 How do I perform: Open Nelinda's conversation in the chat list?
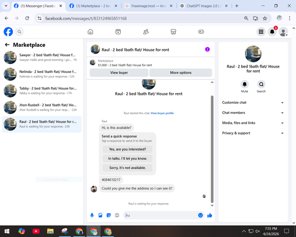pyautogui.click(x=41, y=74)
